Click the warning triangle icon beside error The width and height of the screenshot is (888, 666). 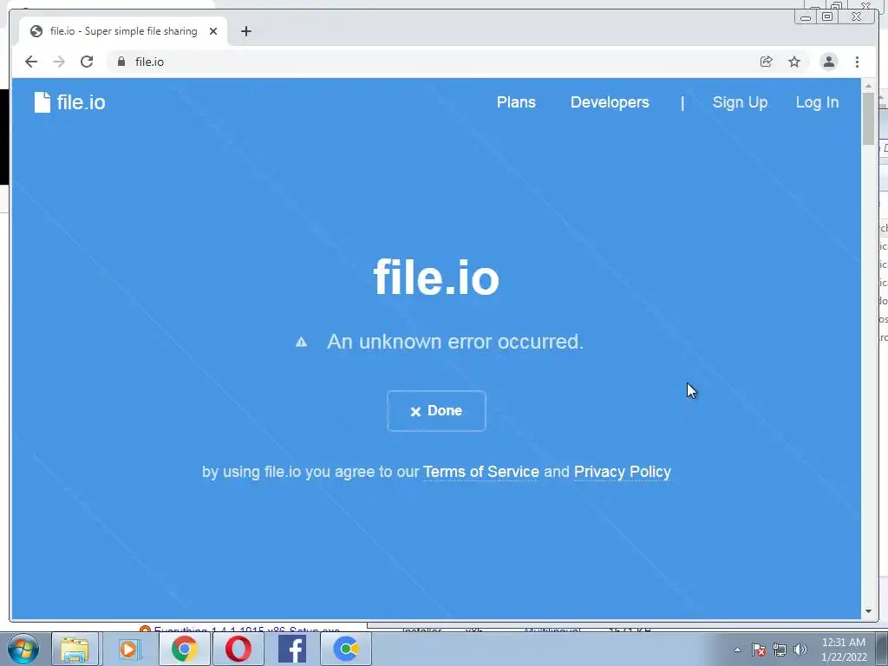click(301, 342)
